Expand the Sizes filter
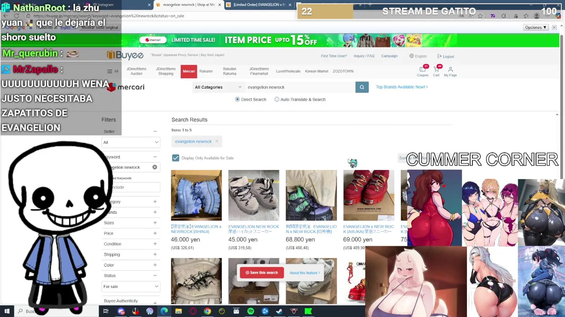 click(155, 223)
